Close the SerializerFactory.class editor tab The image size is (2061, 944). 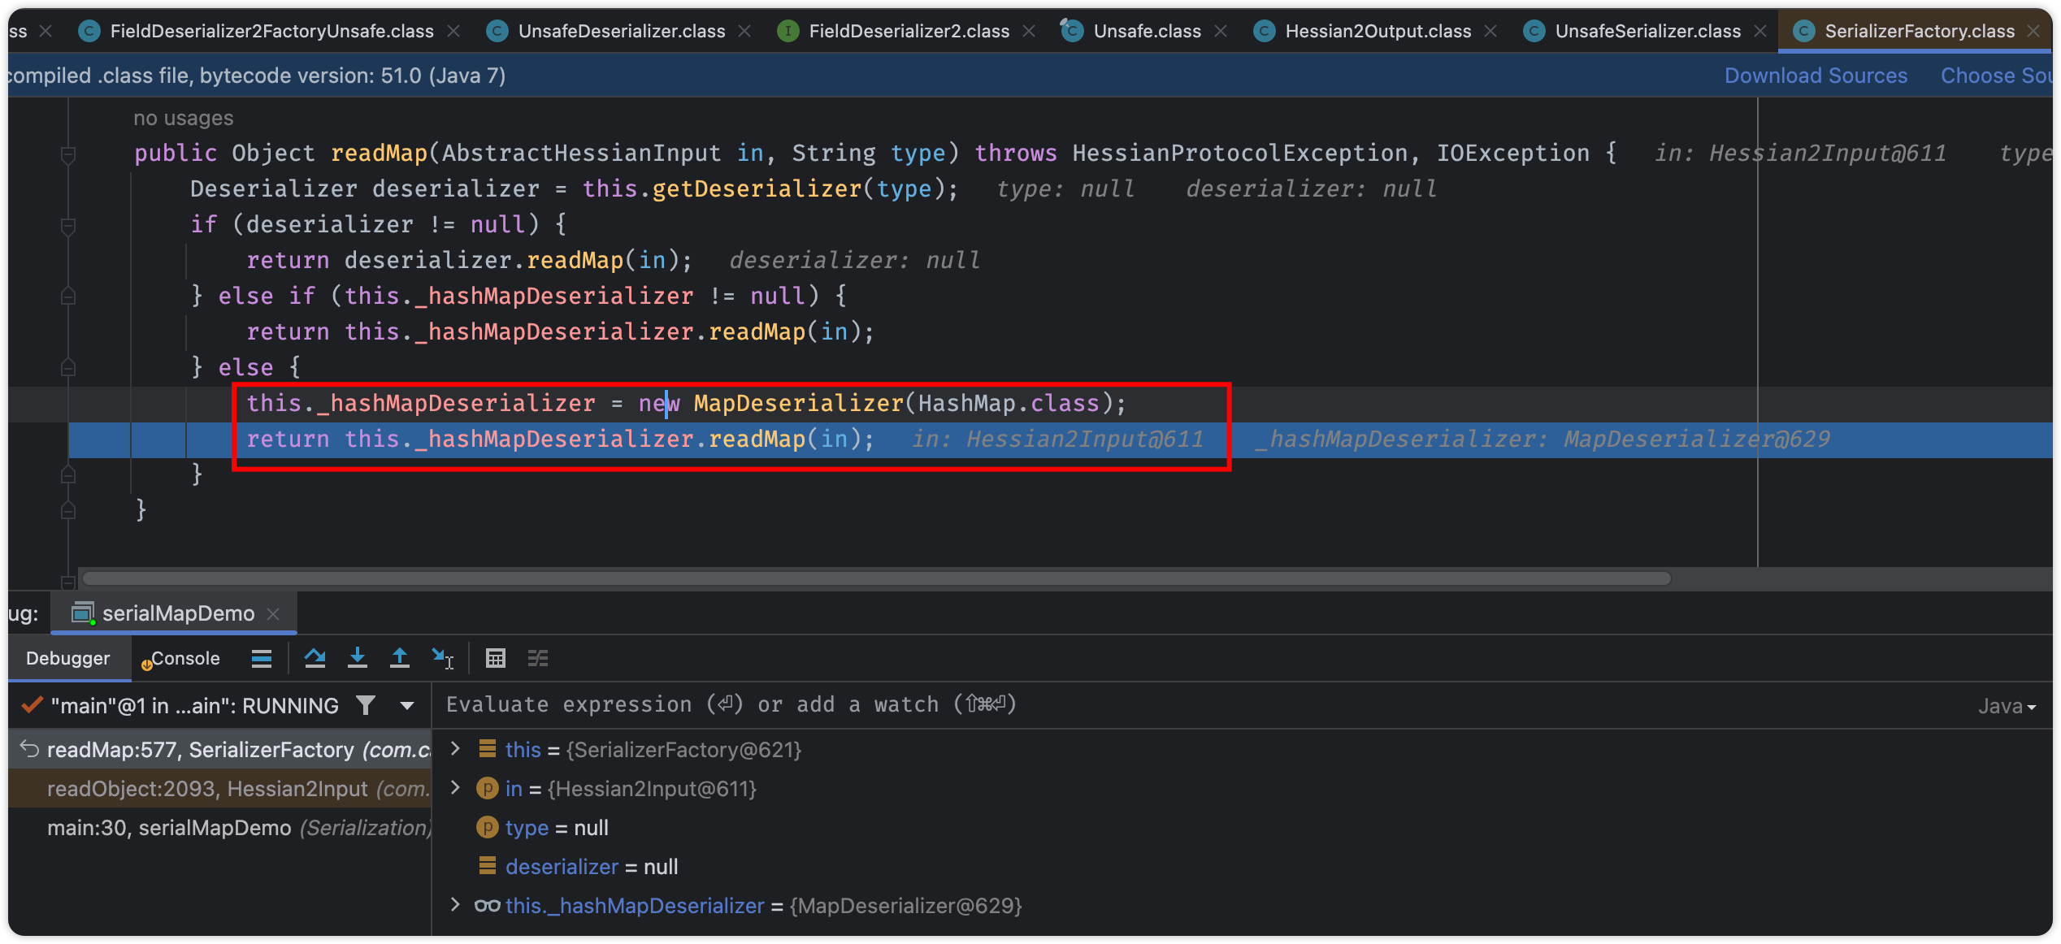(2033, 31)
